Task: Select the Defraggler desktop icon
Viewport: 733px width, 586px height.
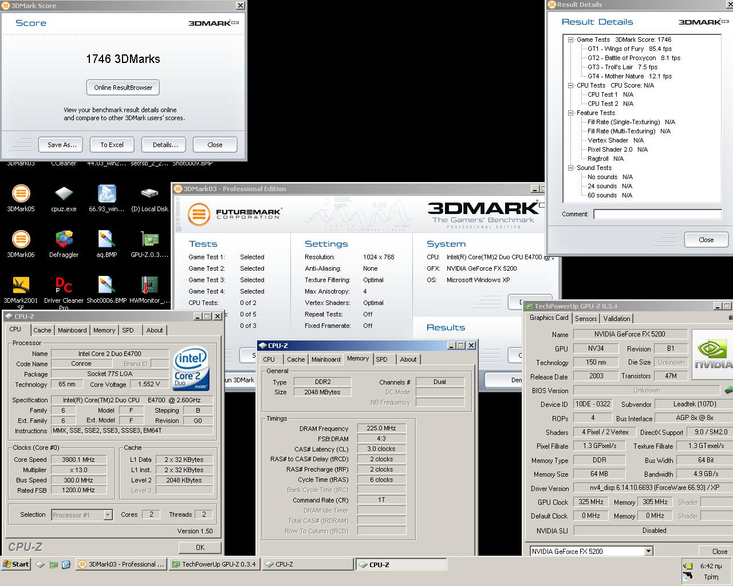Action: click(64, 244)
